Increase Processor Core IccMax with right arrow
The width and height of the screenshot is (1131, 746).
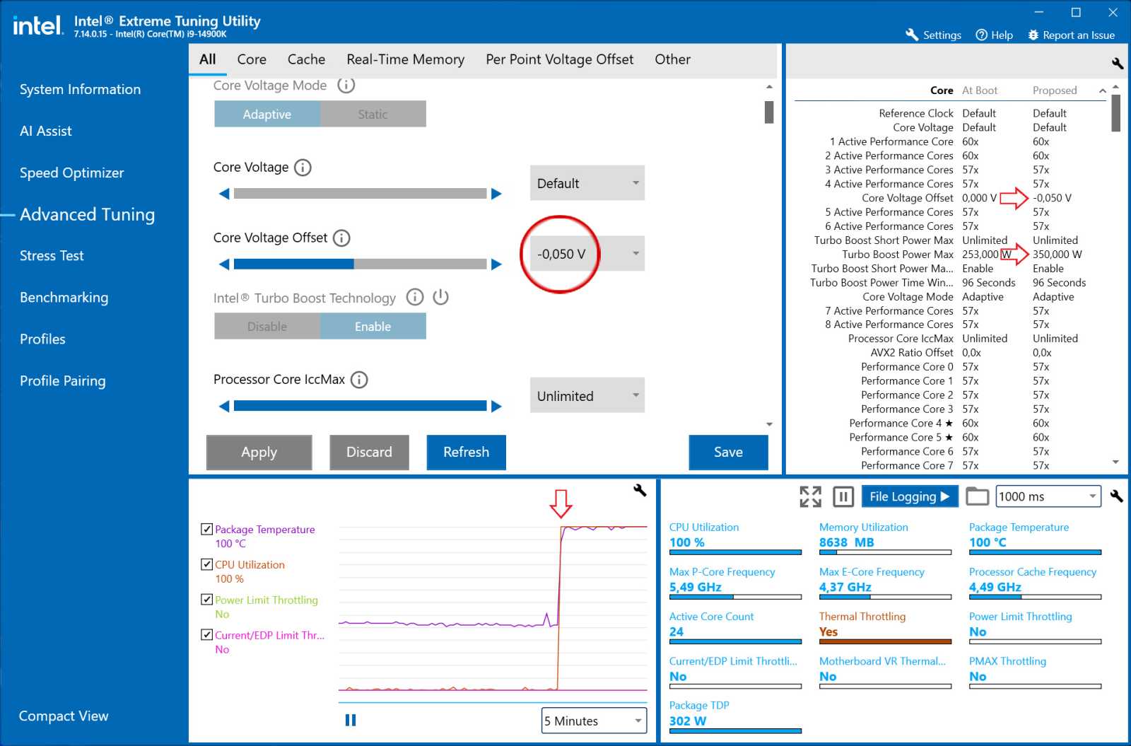496,406
